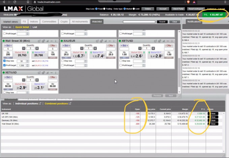Open the FX market view tab
The width and height of the screenshot is (229, 158).
point(24,22)
